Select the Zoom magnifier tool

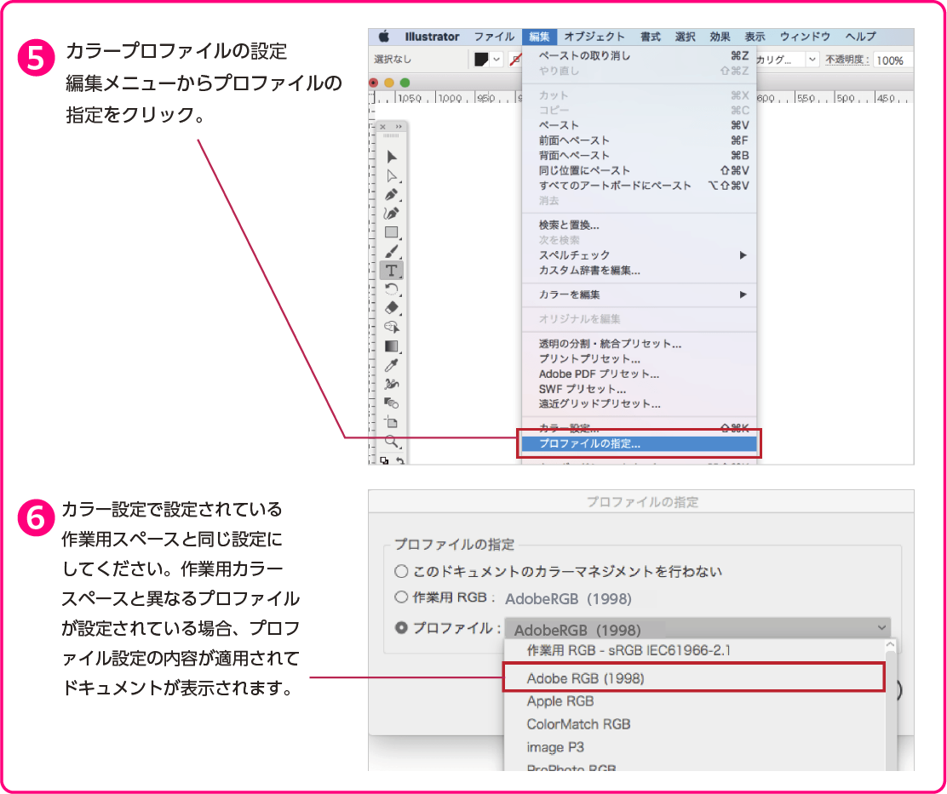coord(392,441)
